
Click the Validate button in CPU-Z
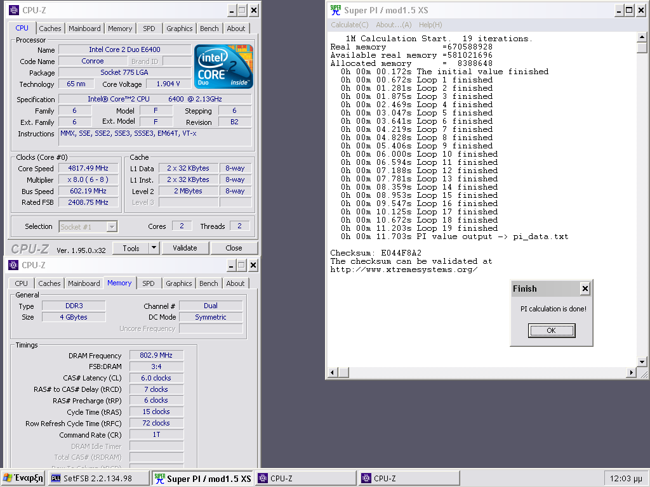185,248
